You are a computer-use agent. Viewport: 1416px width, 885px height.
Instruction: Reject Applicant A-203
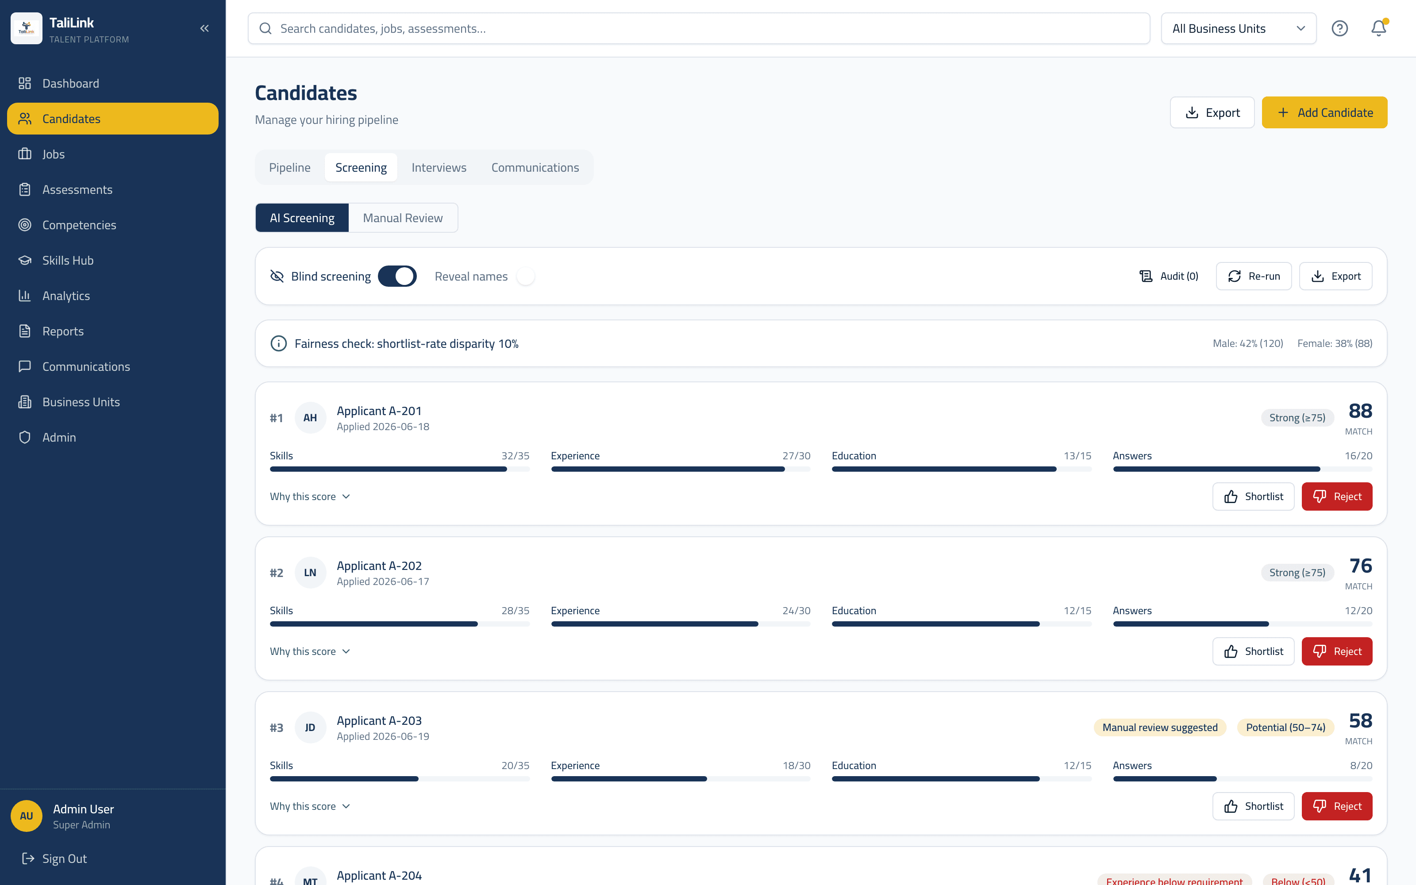coord(1337,806)
